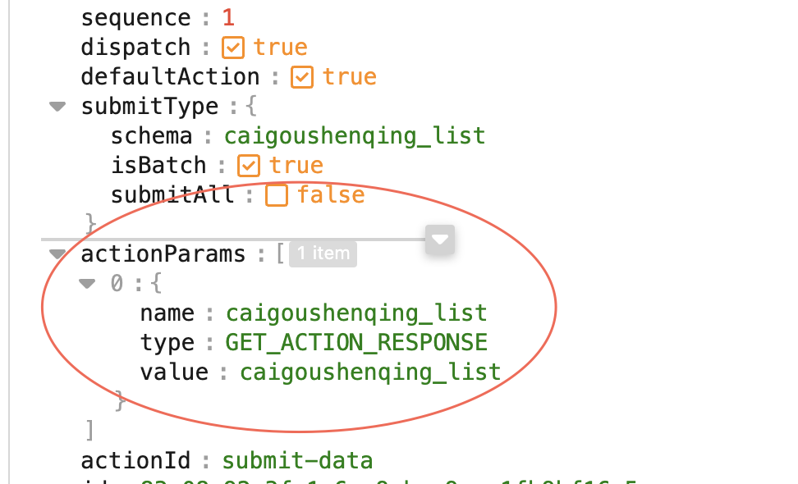
Task: Click the '1 item' badge
Action: (x=323, y=253)
